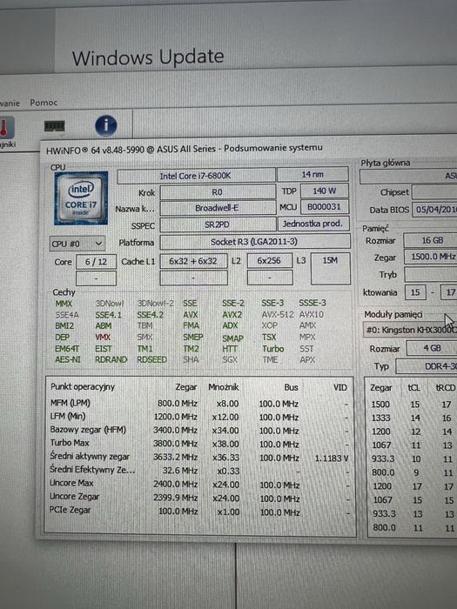Click the SSE4.2 feature label
Image resolution: width=457 pixels, height=609 pixels.
151,315
